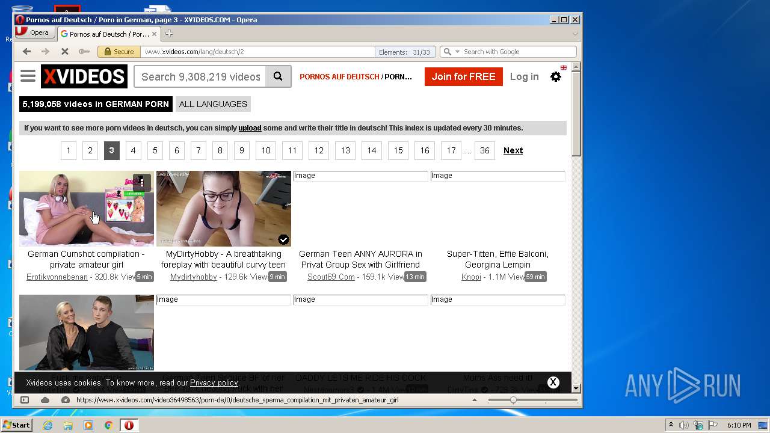Open the site hamburger menu
Viewport: 770px width, 433px height.
pyautogui.click(x=28, y=76)
